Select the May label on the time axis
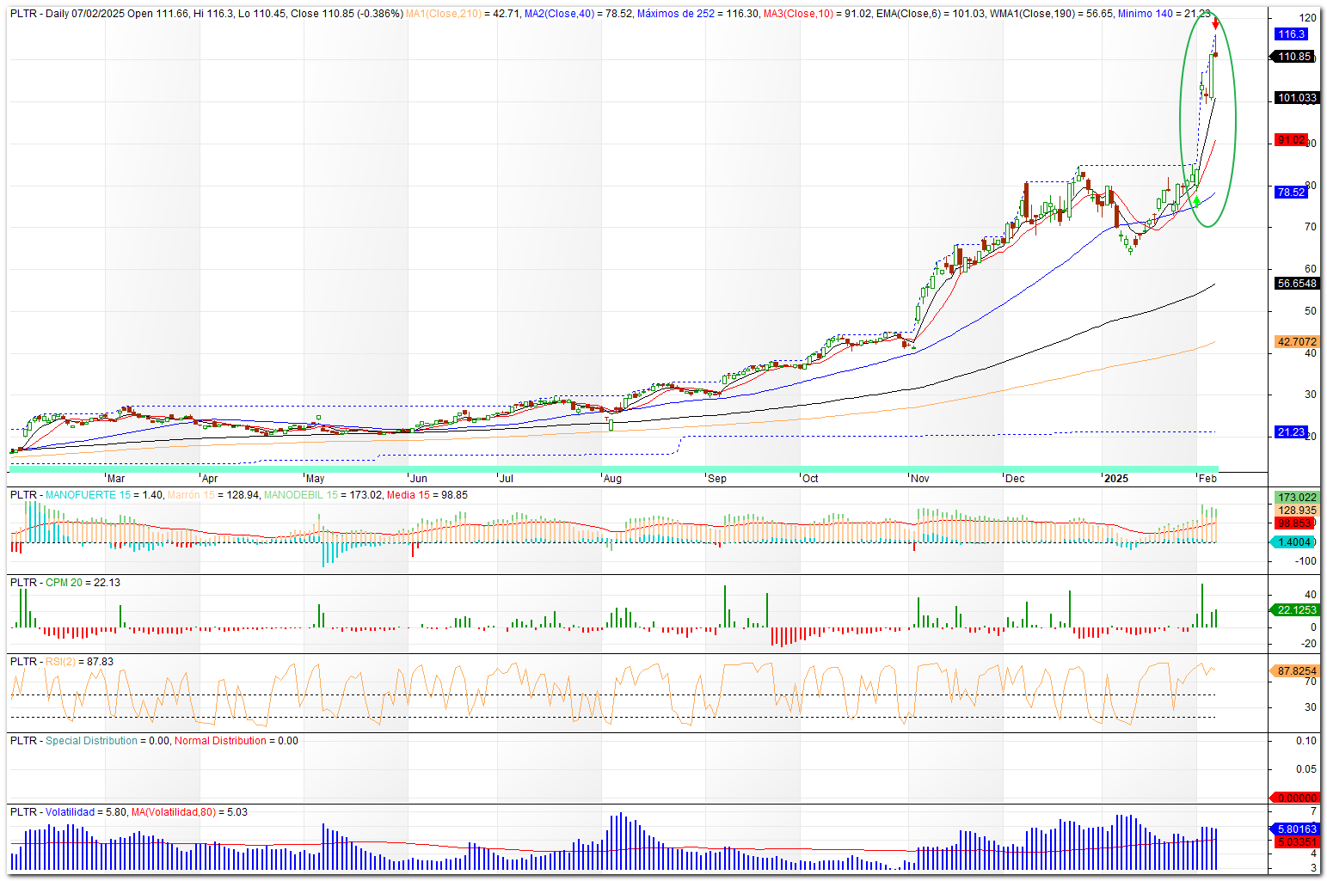1327x881 pixels. (315, 479)
